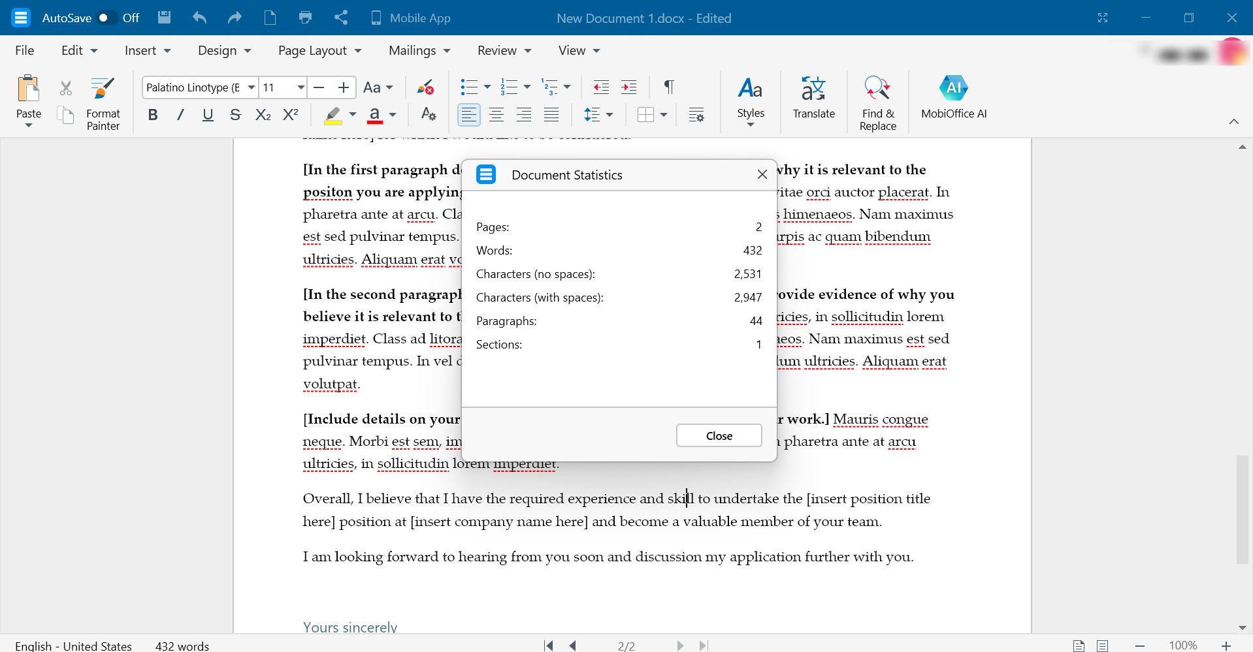Screen dimensions: 1253x652
Task: Toggle bold formatting
Action: (x=153, y=115)
